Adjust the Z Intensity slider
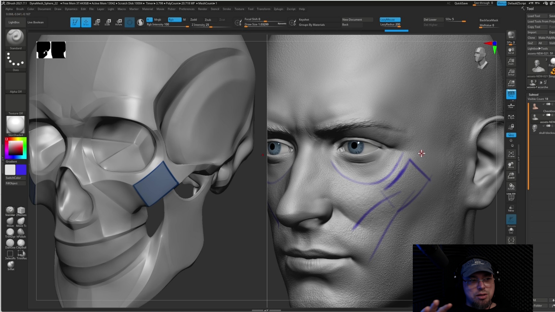The height and width of the screenshot is (312, 555). pos(211,25)
